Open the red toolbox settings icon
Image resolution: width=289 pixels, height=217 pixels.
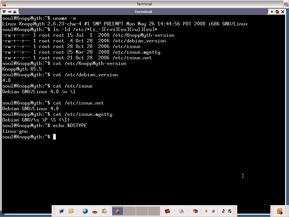coord(167,211)
